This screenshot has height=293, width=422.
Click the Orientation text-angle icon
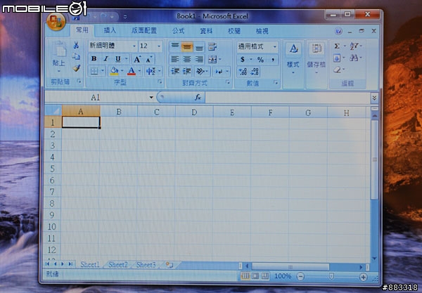coord(200,71)
